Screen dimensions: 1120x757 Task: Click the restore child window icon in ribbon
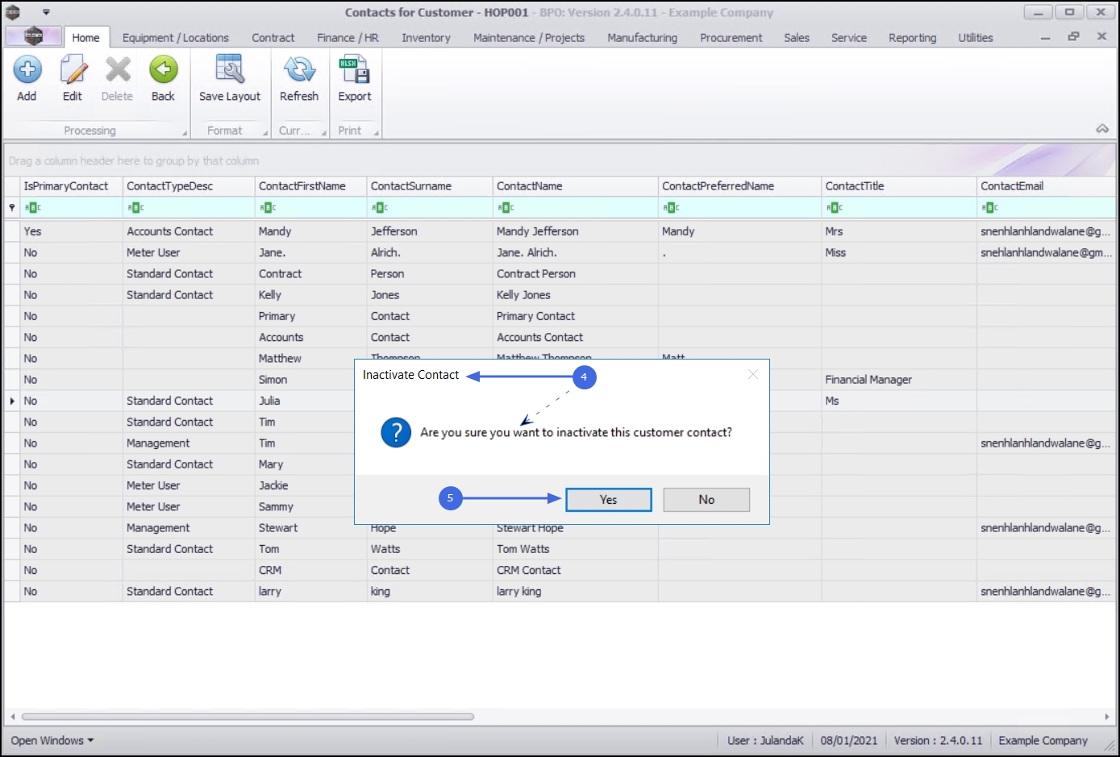click(1073, 37)
